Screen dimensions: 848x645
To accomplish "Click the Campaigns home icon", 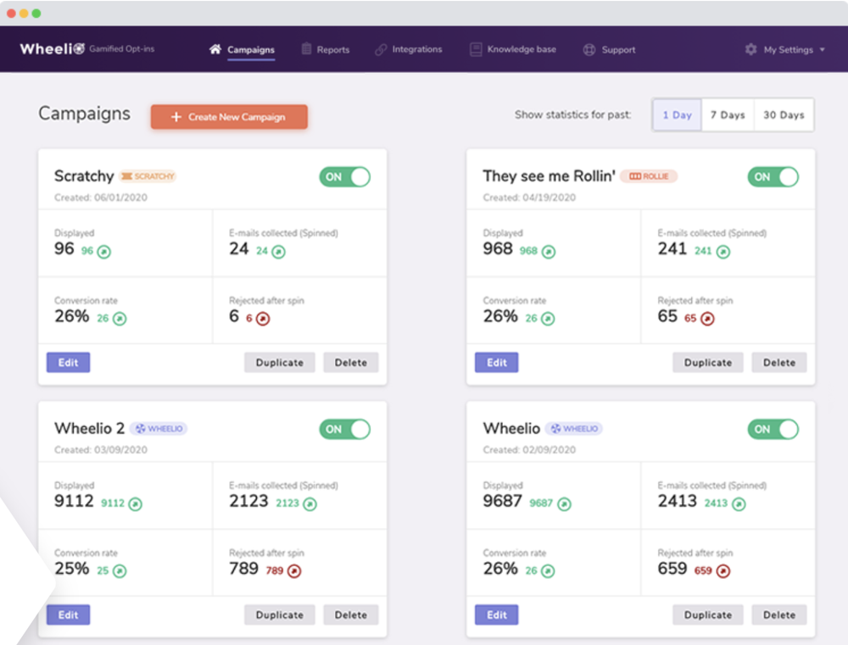I will click(215, 49).
